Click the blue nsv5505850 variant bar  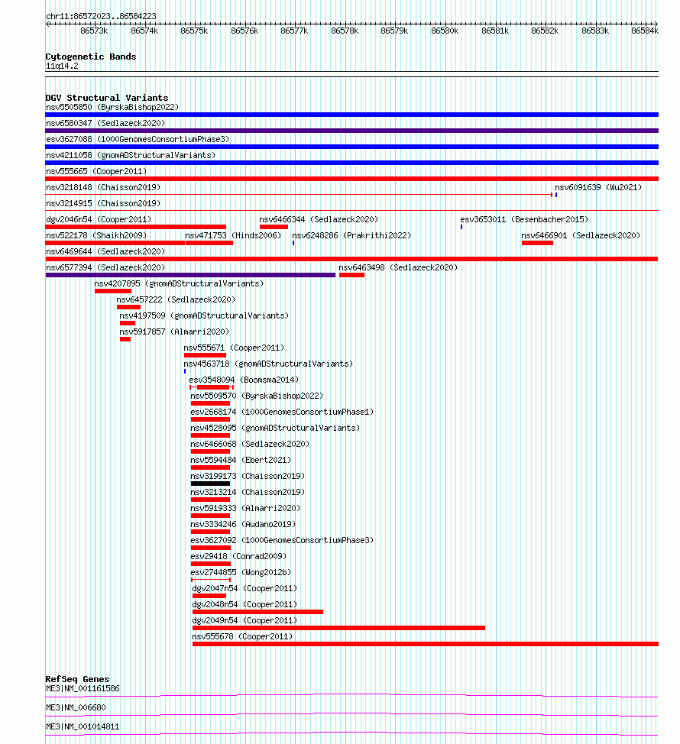coord(351,115)
